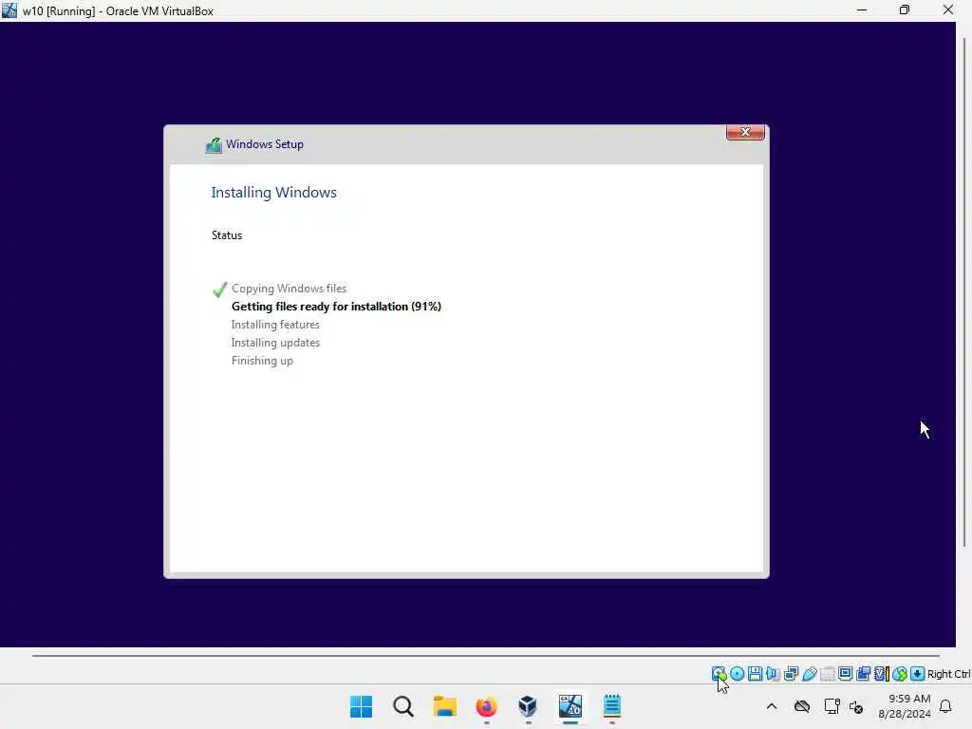Click Getting files ready for installation (91%)
The width and height of the screenshot is (972, 729).
pos(337,307)
